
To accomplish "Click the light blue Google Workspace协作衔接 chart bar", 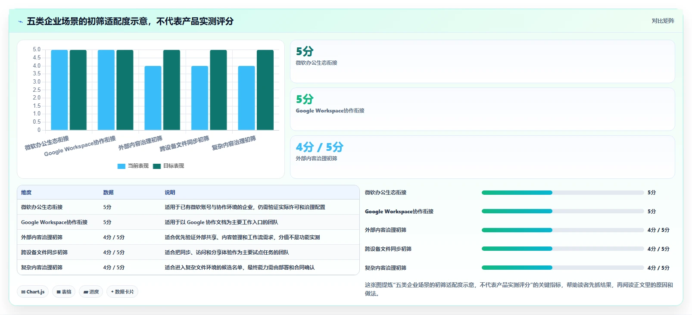I will pos(106,90).
